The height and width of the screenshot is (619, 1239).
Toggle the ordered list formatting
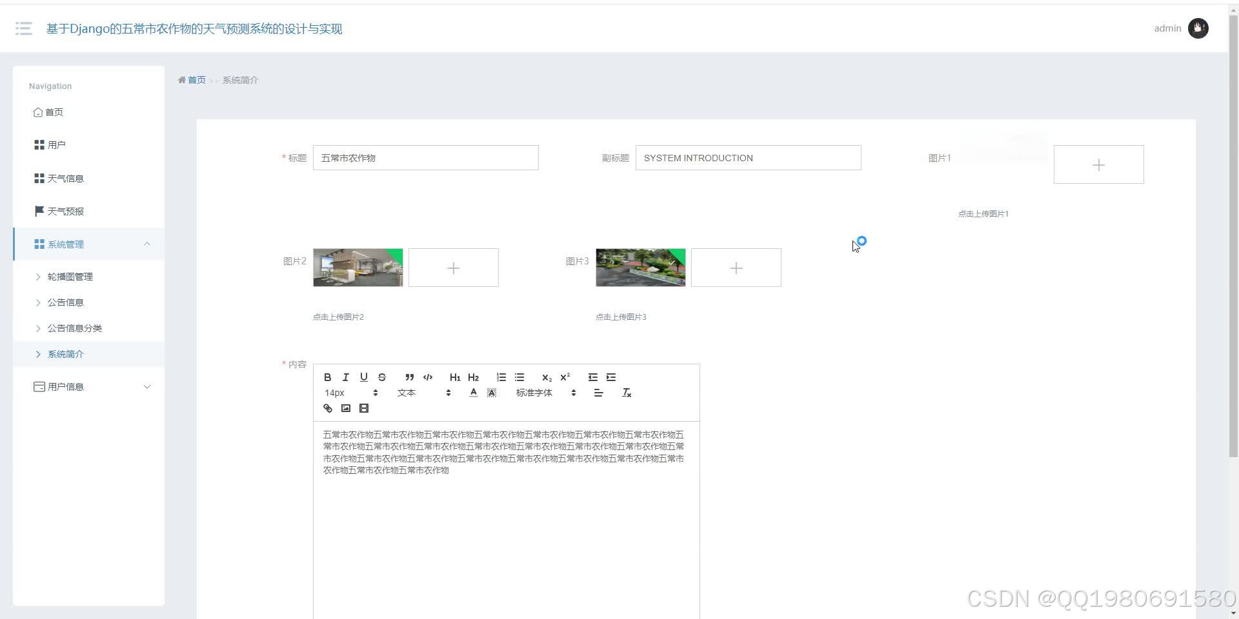tap(501, 377)
